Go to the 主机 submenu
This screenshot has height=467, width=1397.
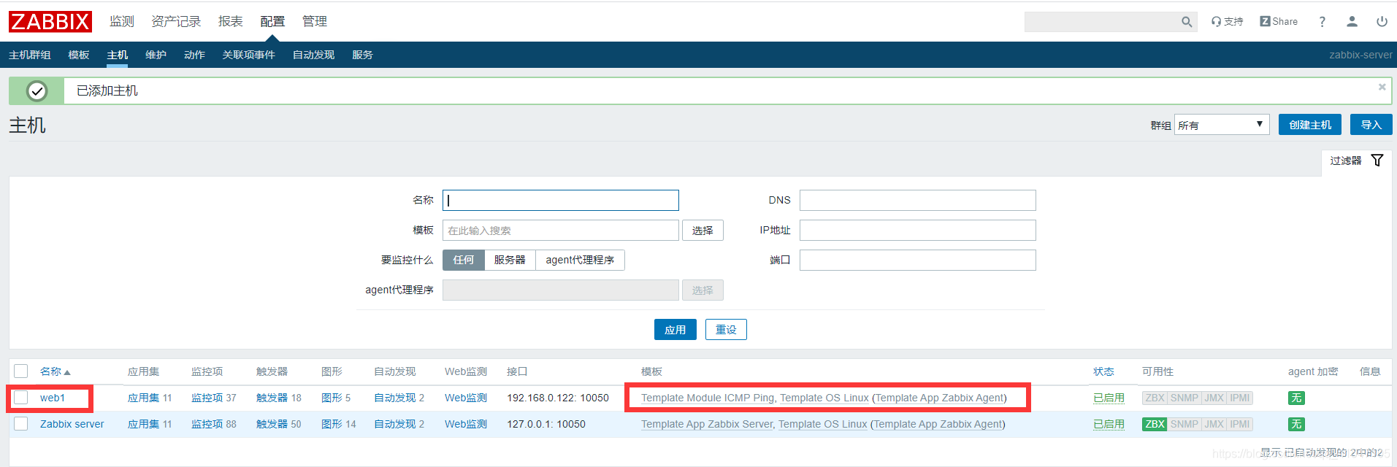pyautogui.click(x=117, y=55)
